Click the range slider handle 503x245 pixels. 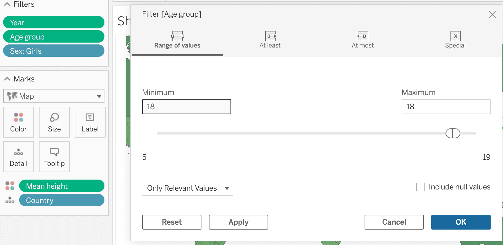[x=453, y=133]
